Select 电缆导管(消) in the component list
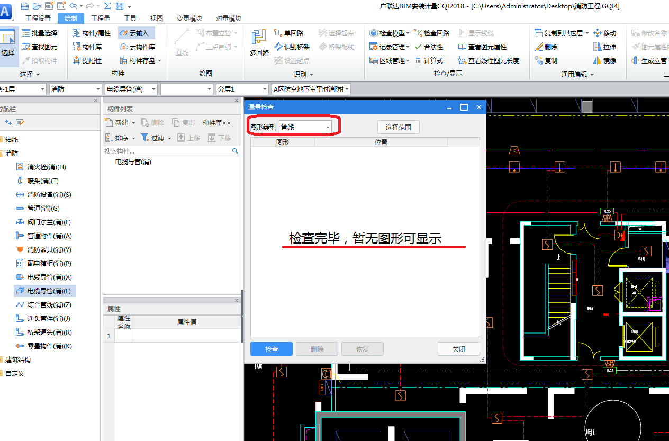Viewport: 669px width, 441px height. pyautogui.click(x=133, y=162)
